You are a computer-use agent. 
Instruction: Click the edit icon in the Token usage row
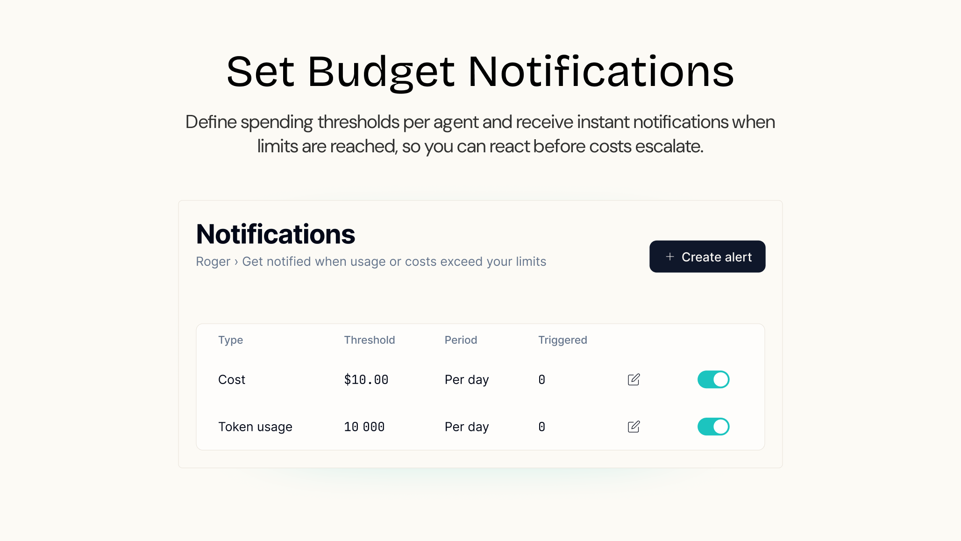pos(634,426)
